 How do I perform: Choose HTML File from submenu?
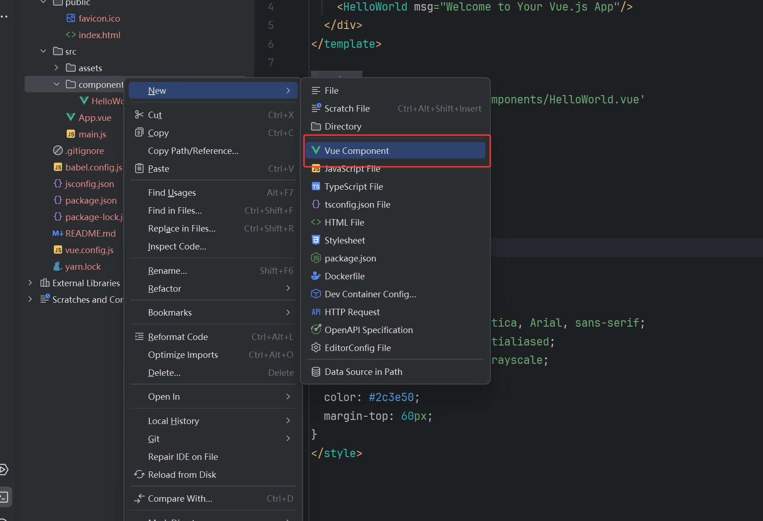click(x=396, y=222)
